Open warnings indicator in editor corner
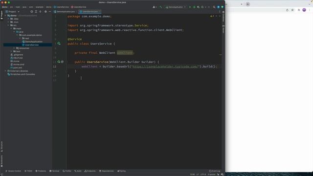The height and width of the screenshot is (176, 313). (212, 16)
